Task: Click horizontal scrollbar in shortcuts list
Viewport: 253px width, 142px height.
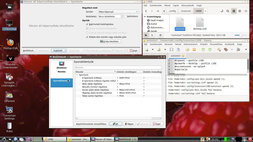Action: tap(118, 118)
